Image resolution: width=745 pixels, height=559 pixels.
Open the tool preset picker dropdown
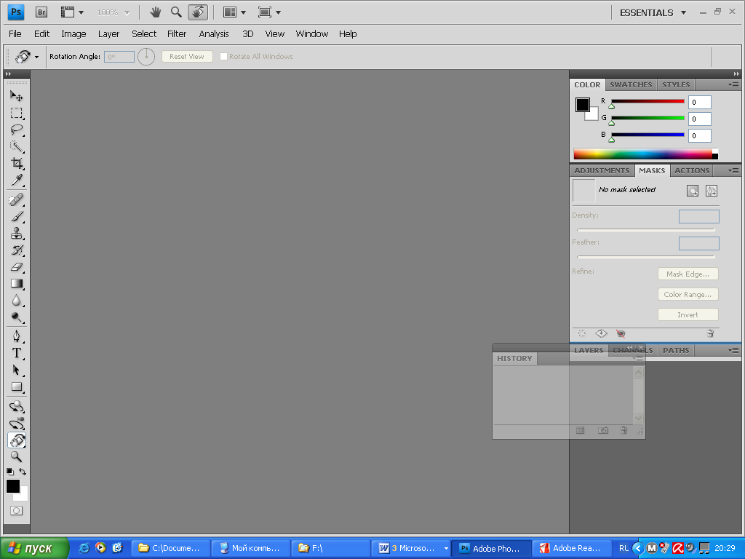(36, 57)
